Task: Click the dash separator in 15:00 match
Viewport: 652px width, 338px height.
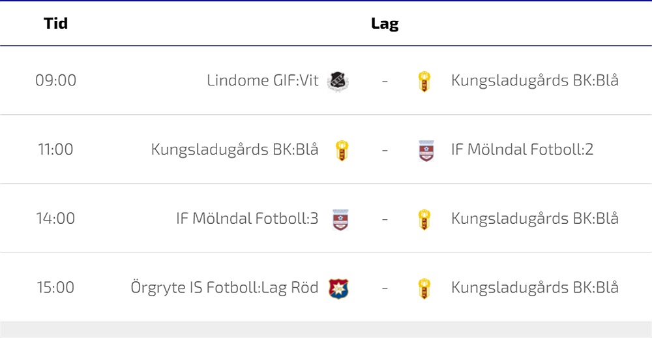Action: (x=385, y=288)
